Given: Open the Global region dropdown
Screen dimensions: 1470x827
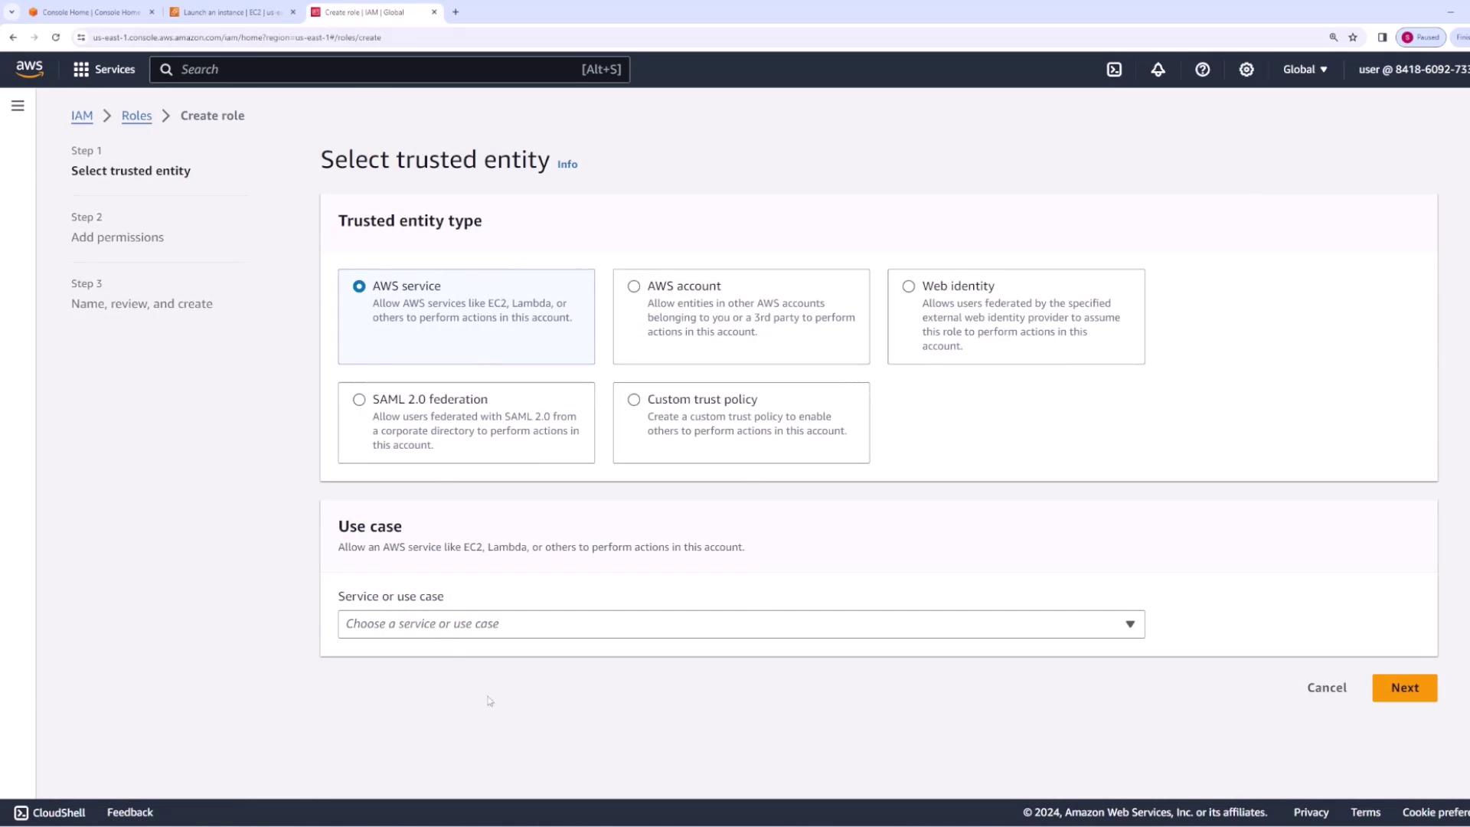Looking at the screenshot, I should coord(1305,70).
